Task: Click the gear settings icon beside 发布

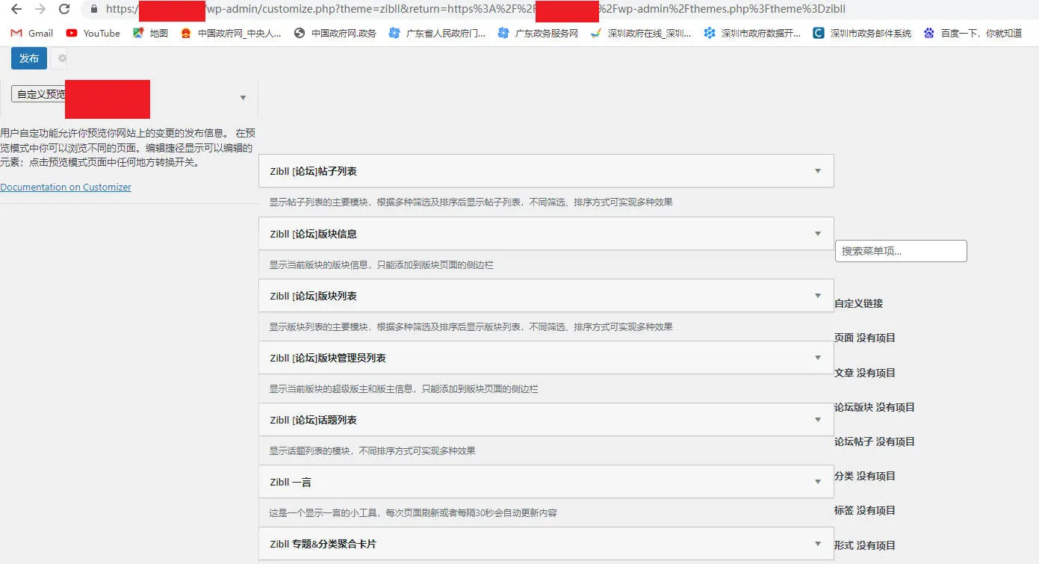Action: [62, 58]
